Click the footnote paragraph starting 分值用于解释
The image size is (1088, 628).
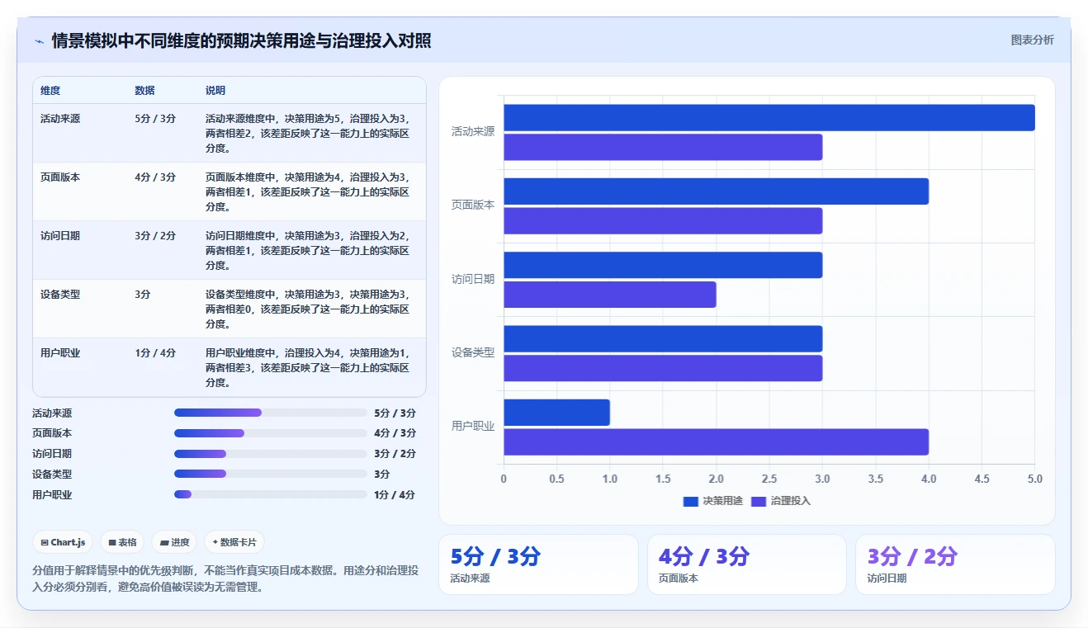[225, 578]
